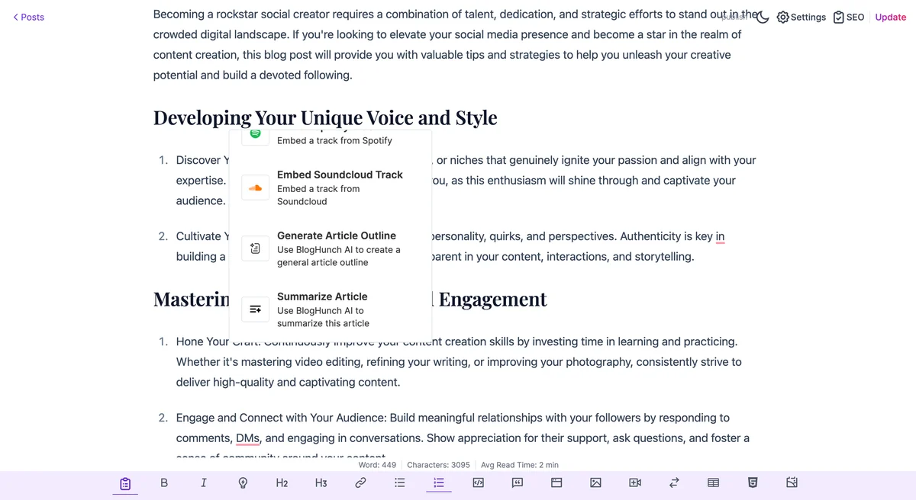This screenshot has height=500, width=916.
Task: Open the SEO panel
Action: point(849,17)
